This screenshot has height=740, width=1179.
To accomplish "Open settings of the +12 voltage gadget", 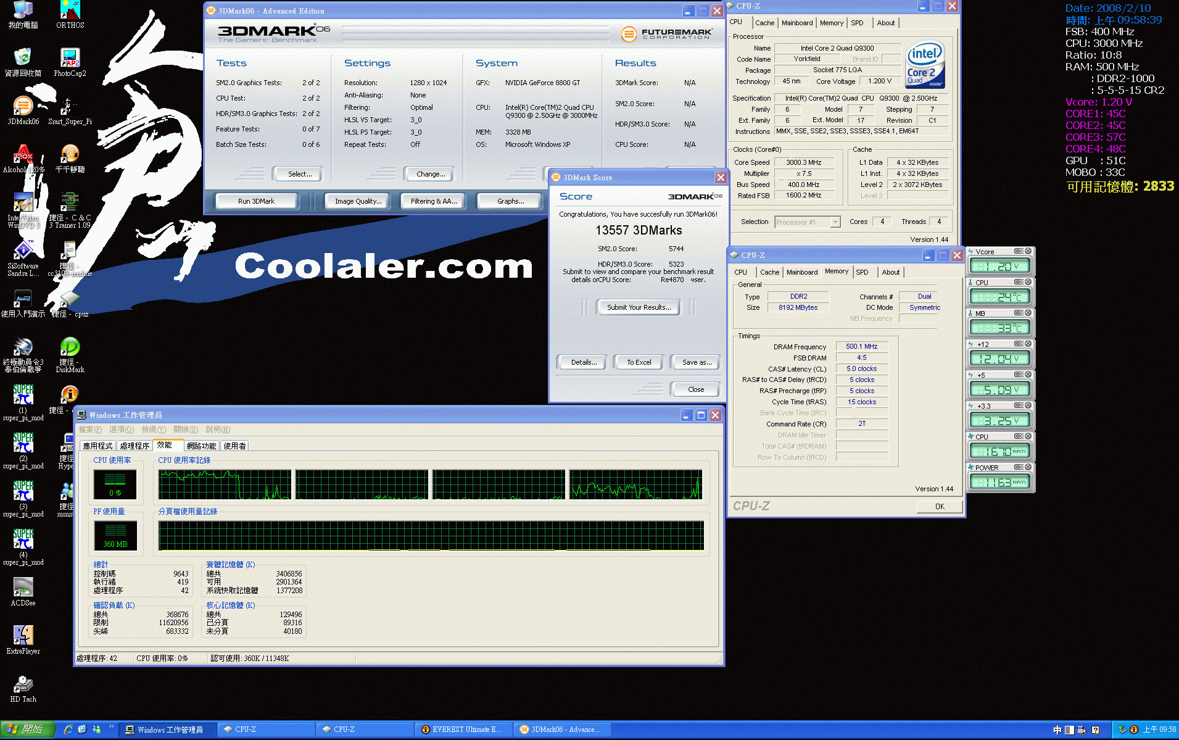I will (x=1019, y=344).
